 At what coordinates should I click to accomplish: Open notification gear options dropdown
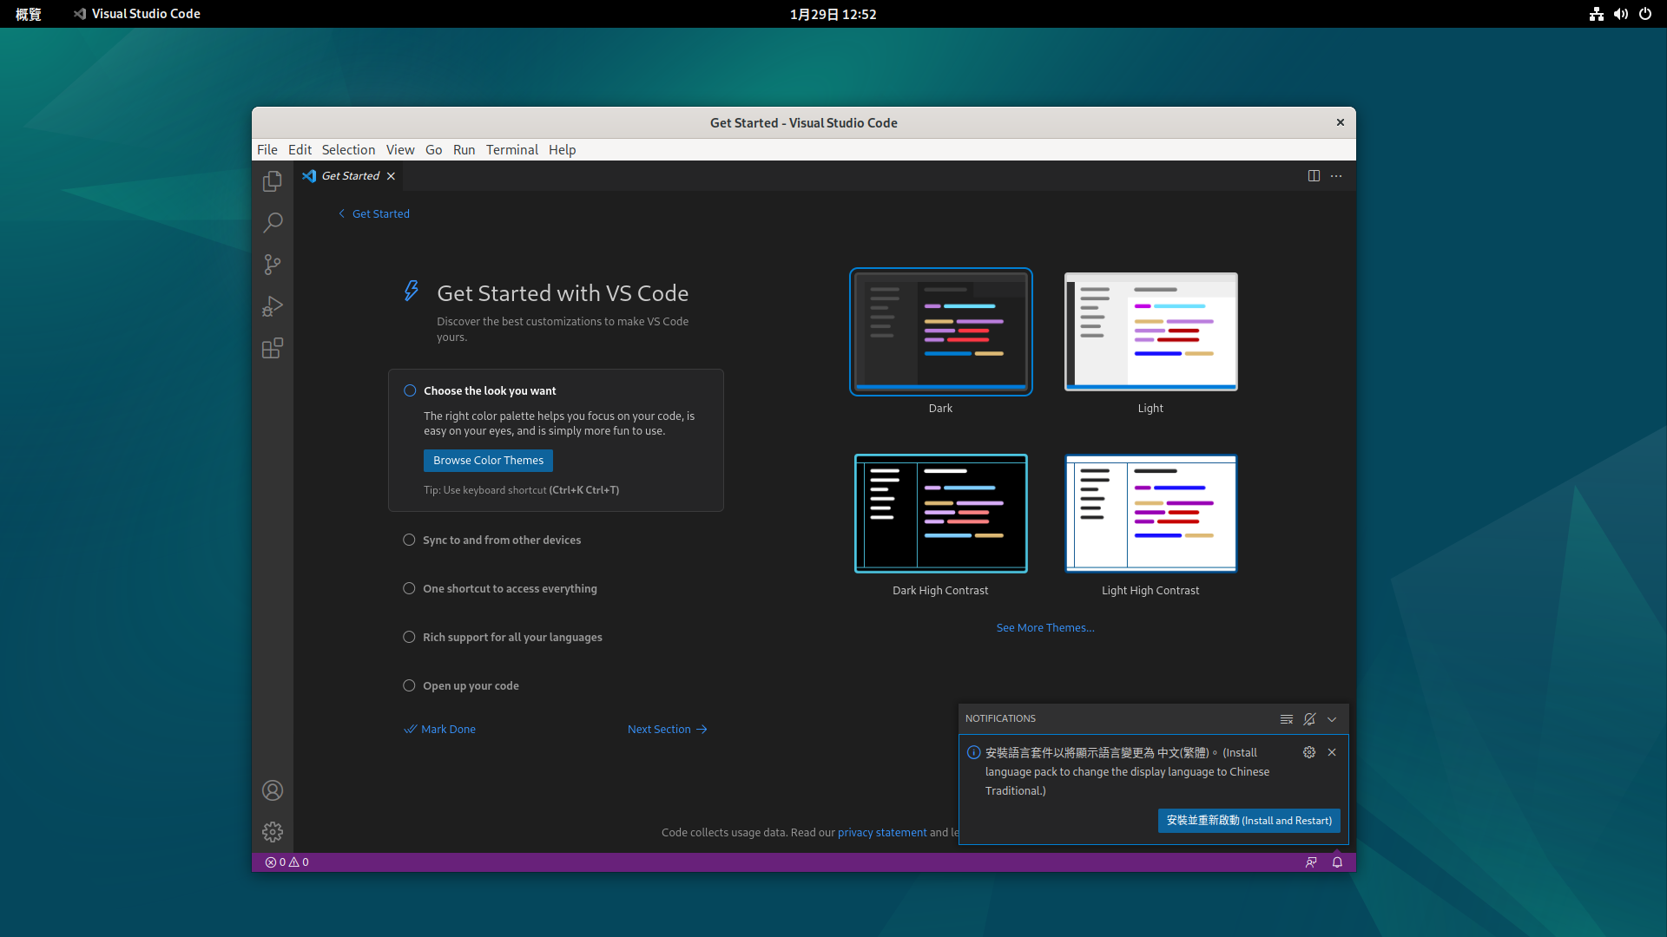[x=1309, y=752]
